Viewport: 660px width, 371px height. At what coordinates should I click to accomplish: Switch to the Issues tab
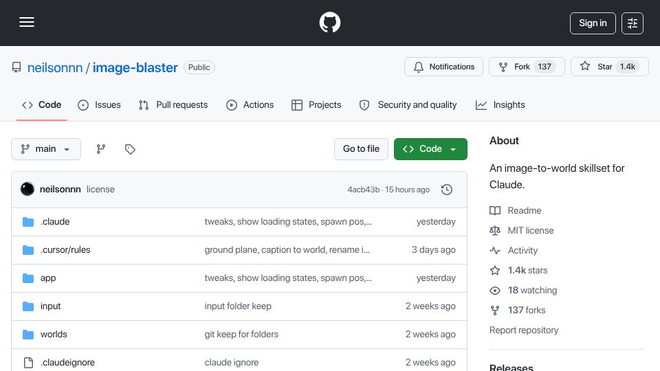point(99,104)
